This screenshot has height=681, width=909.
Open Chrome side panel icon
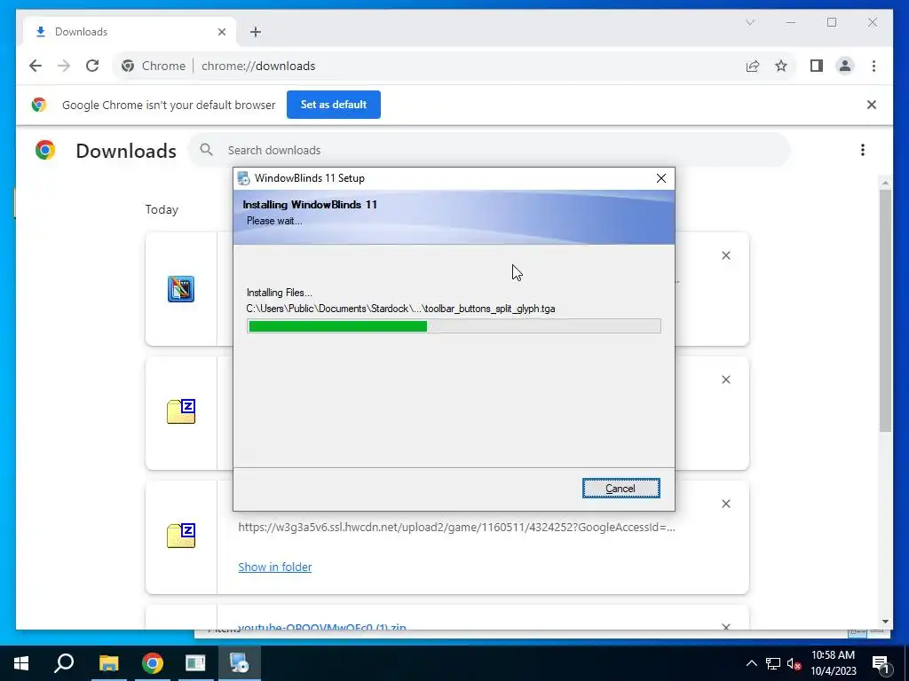click(817, 66)
